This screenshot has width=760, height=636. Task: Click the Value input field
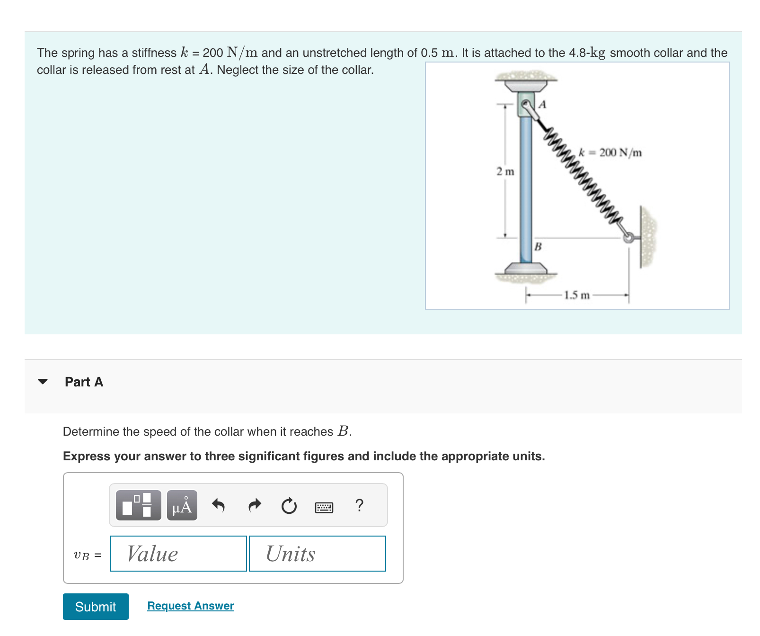177,554
